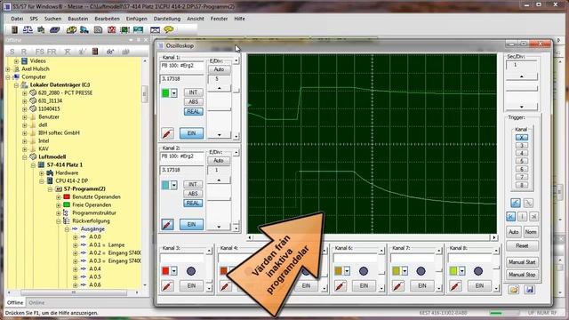Select rising edge trigger icon

pos(516,203)
